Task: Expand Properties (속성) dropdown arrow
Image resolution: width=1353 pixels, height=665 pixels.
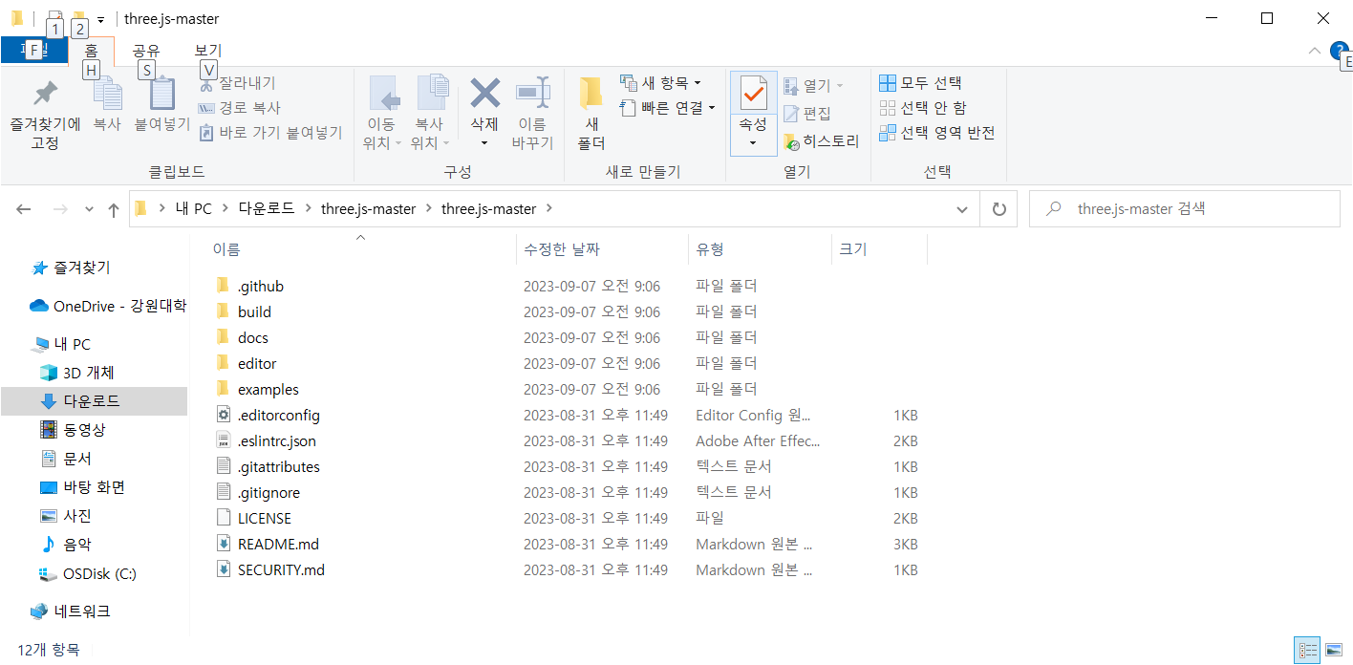Action: [x=753, y=143]
